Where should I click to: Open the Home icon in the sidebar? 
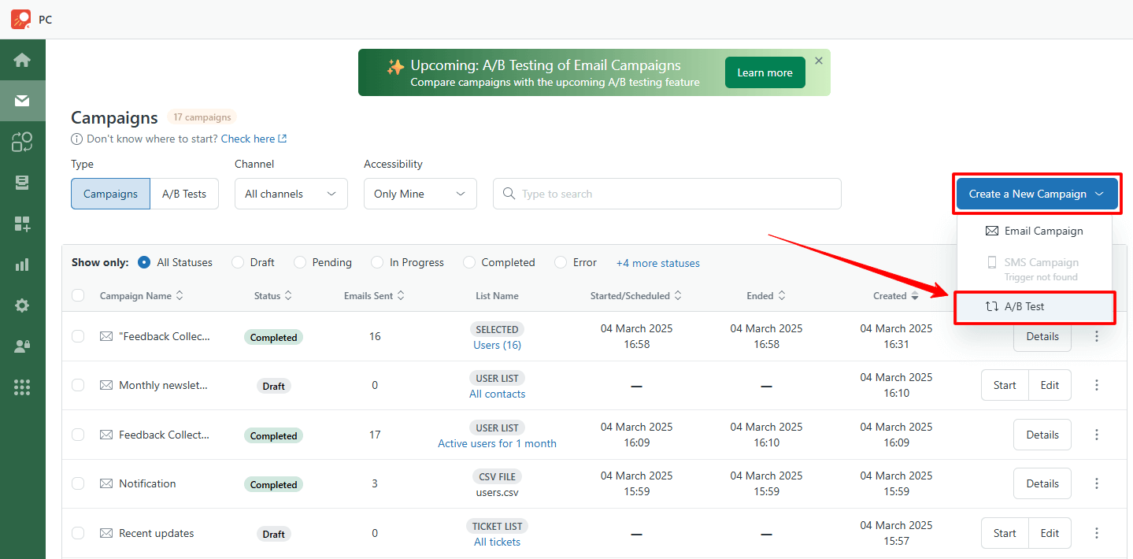[22, 60]
